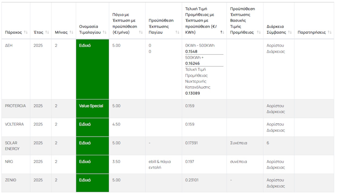Sort by Μήνας using its arrow icon
Viewport: 337px width, 194px height.
pyautogui.click(x=71, y=32)
